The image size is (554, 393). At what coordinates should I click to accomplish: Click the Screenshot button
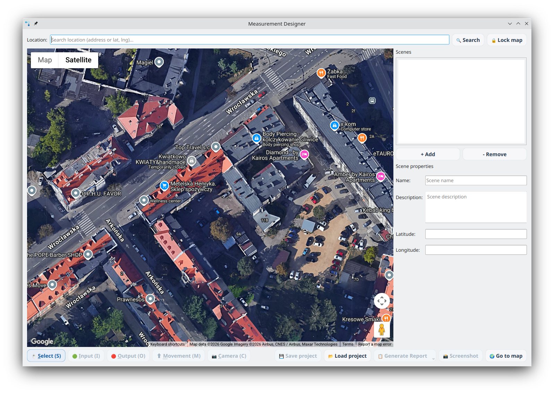(461, 356)
